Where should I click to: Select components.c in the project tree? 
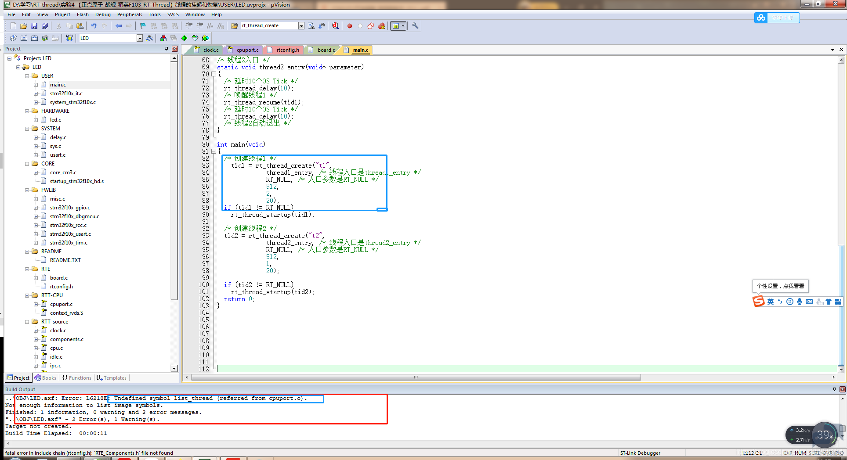pyautogui.click(x=66, y=339)
